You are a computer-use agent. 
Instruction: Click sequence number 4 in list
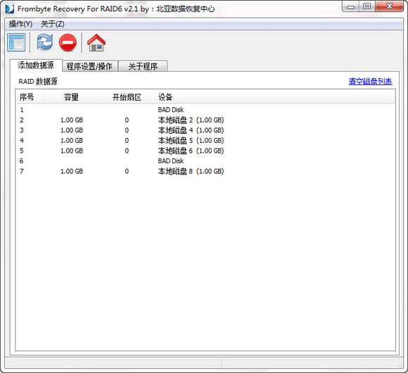(x=22, y=141)
